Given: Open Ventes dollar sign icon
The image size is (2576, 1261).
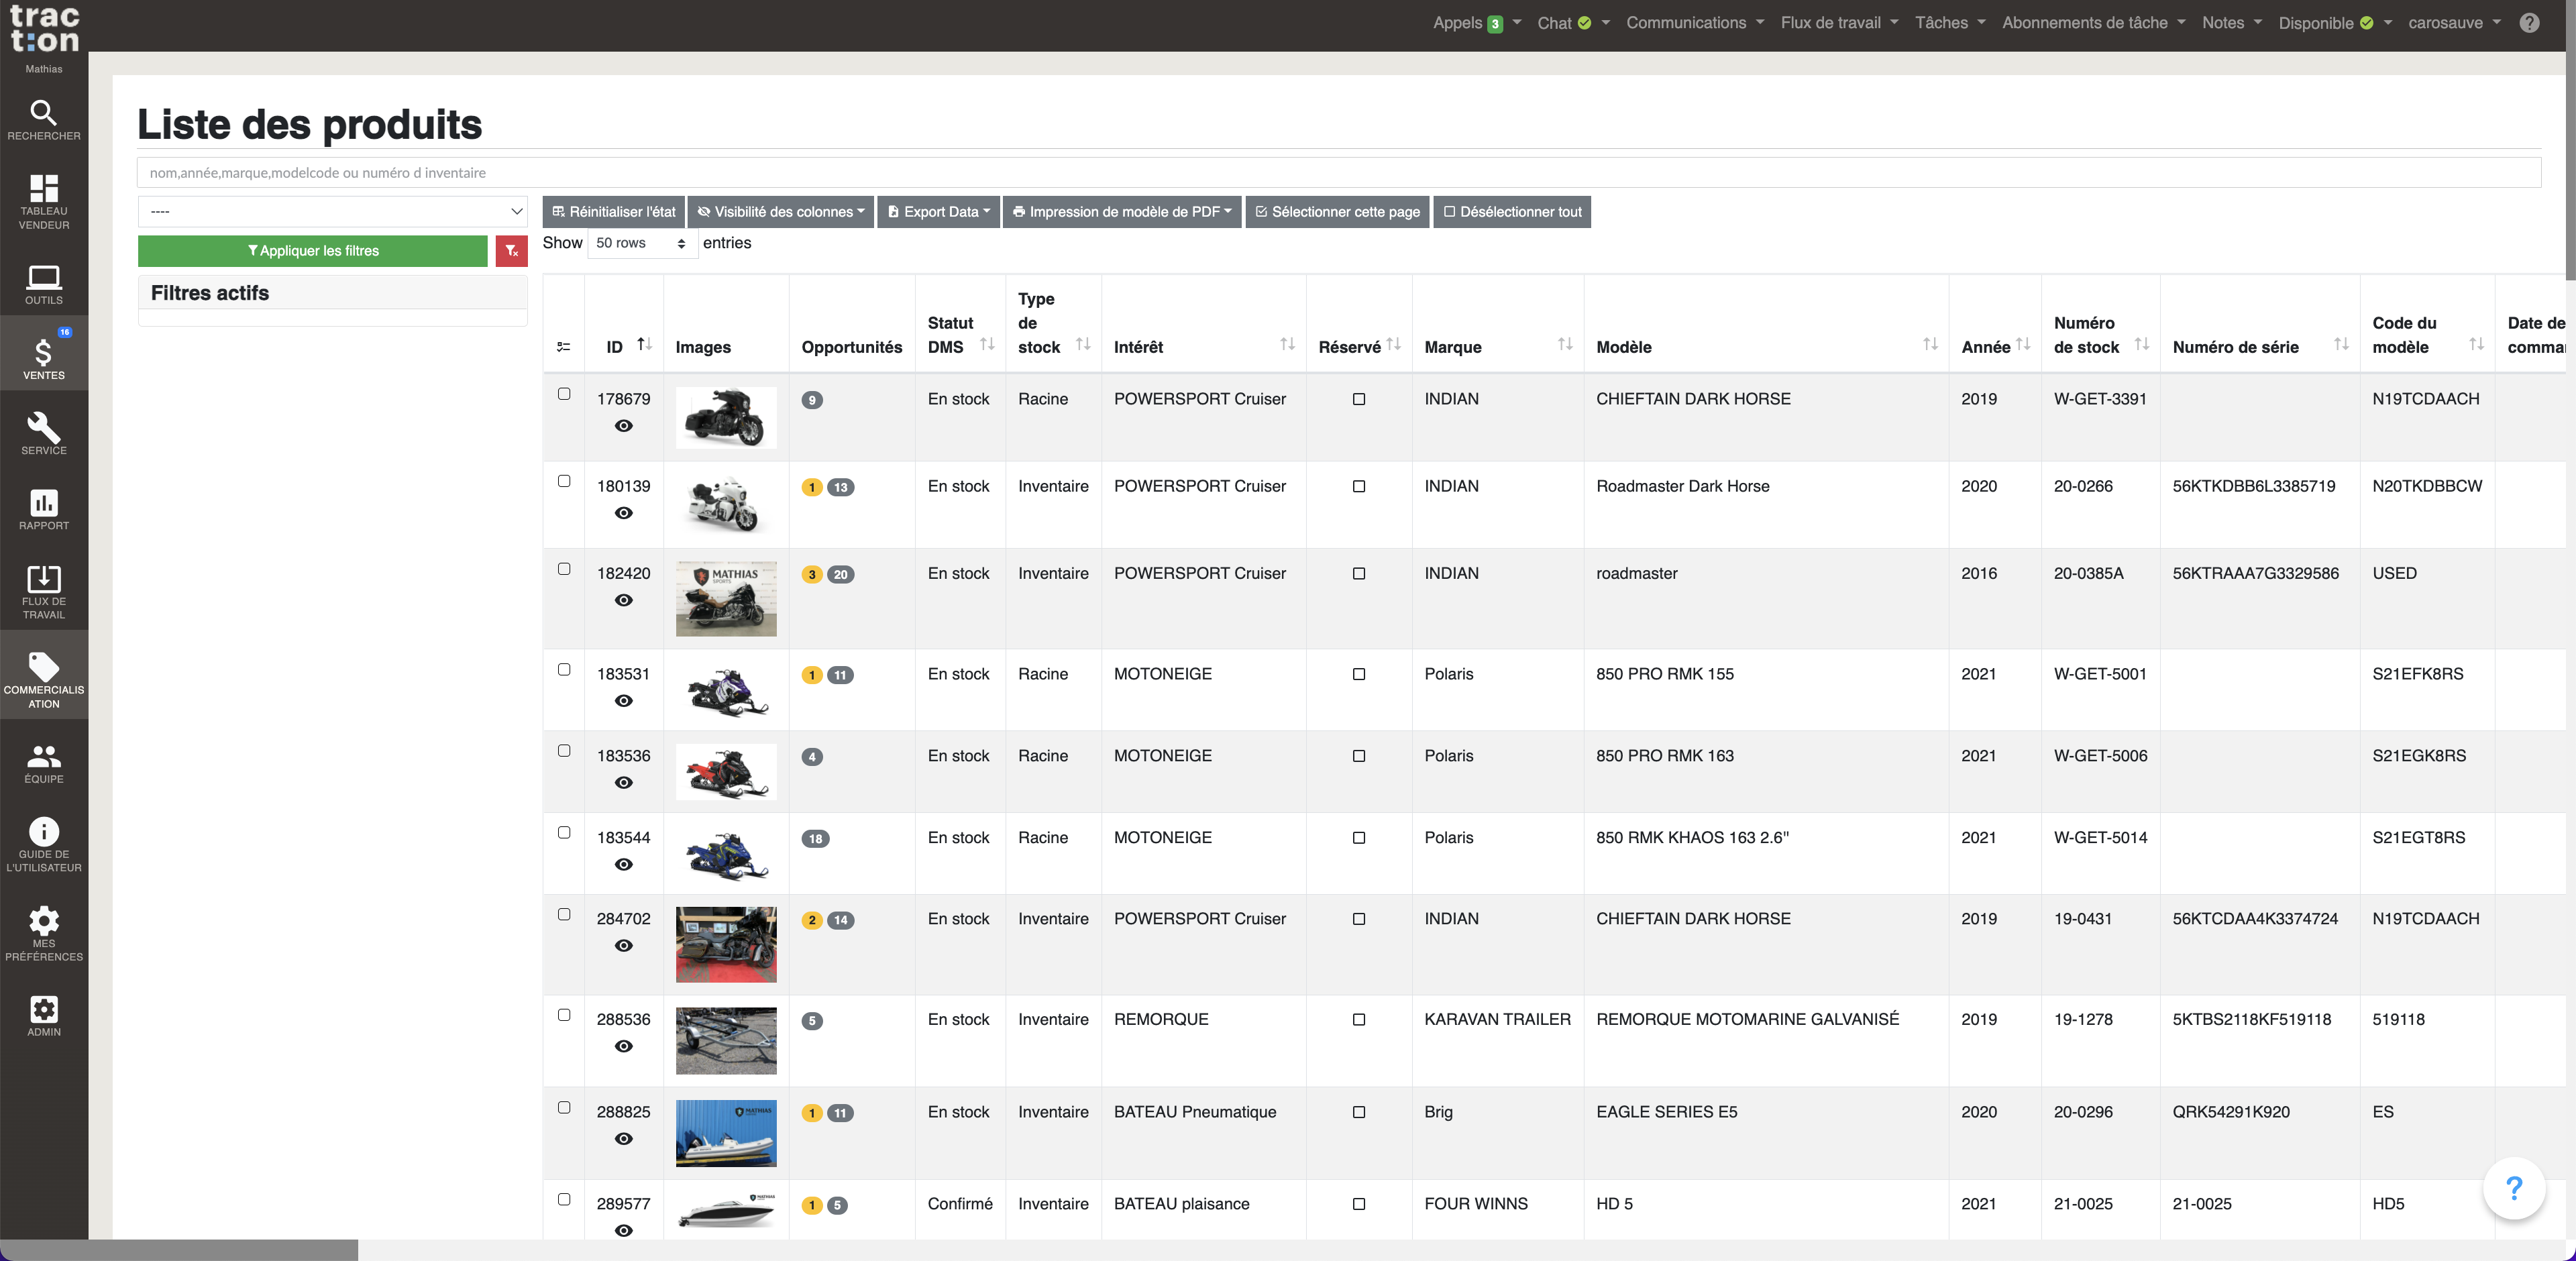Looking at the screenshot, I should tap(43, 354).
